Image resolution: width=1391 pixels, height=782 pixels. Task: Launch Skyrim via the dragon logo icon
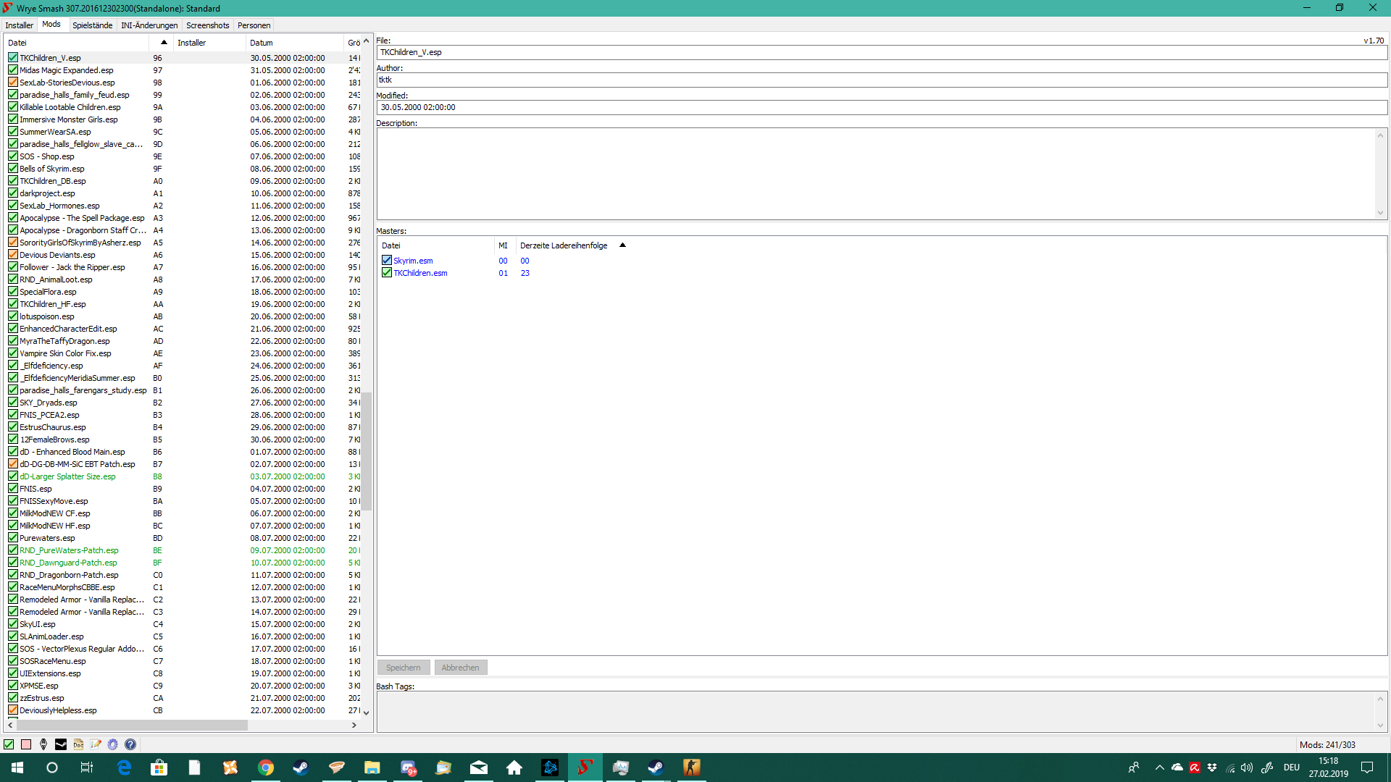[x=43, y=744]
